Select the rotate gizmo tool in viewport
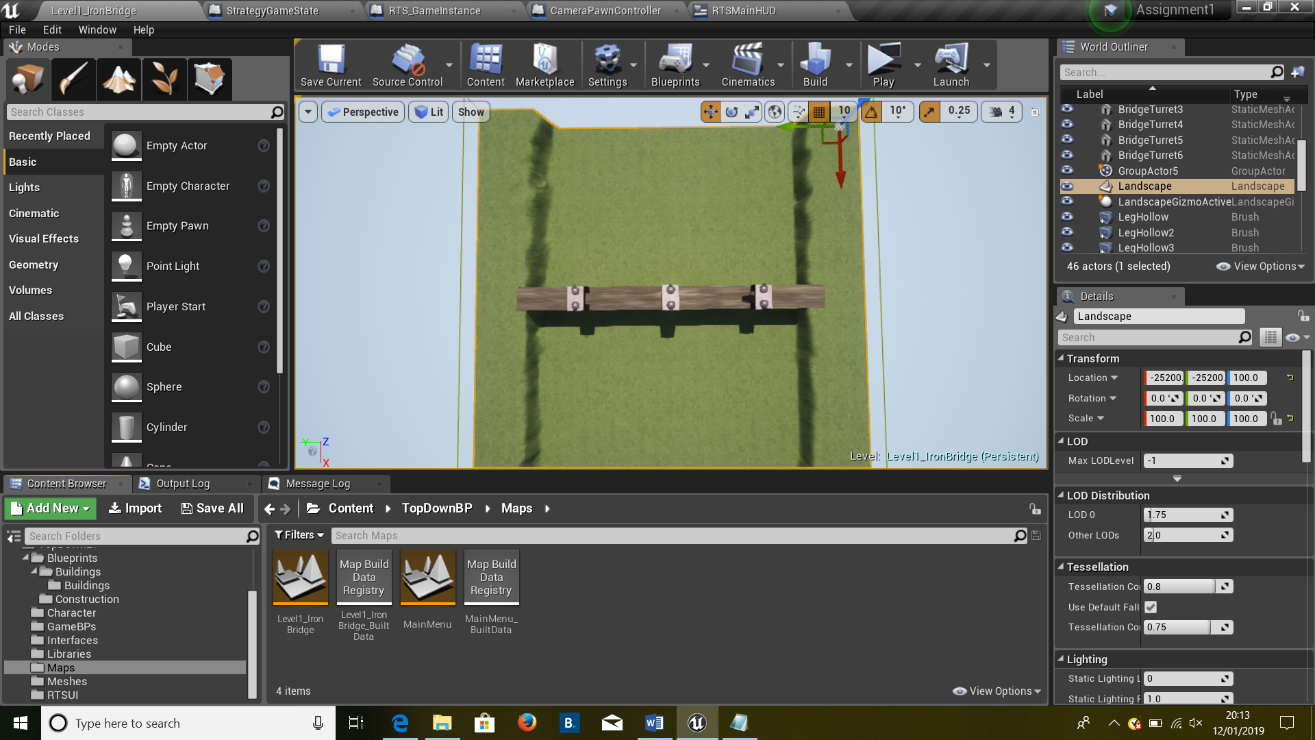The width and height of the screenshot is (1315, 740). tap(731, 112)
